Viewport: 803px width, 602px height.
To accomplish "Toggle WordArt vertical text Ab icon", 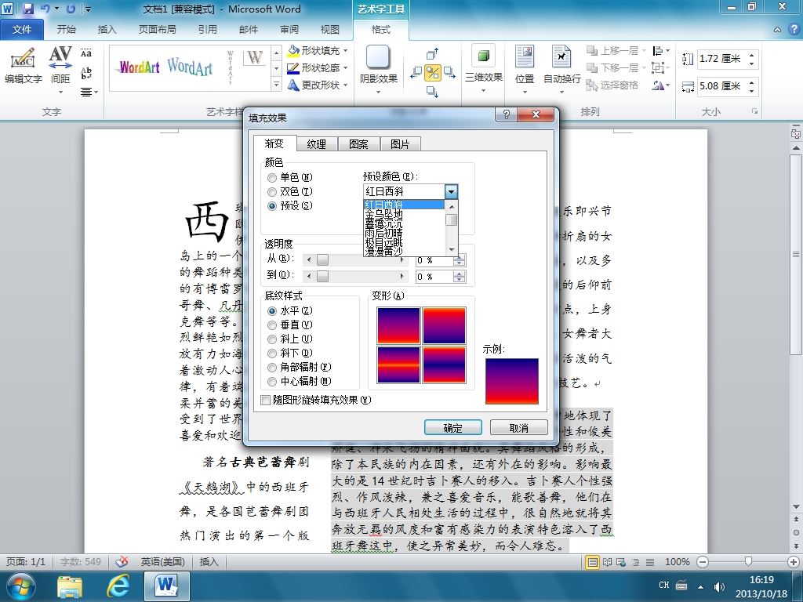I will (x=86, y=73).
